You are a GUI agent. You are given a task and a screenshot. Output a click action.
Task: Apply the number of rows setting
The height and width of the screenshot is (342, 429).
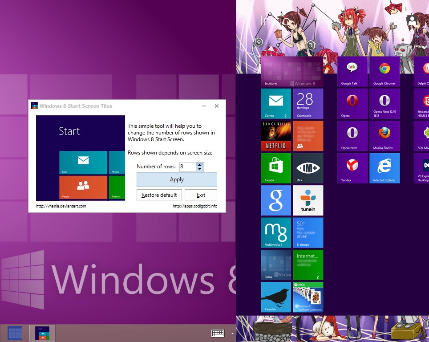tap(177, 179)
